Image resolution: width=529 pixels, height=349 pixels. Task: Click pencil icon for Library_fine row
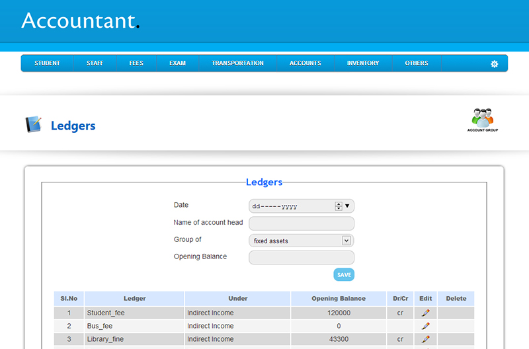[426, 339]
